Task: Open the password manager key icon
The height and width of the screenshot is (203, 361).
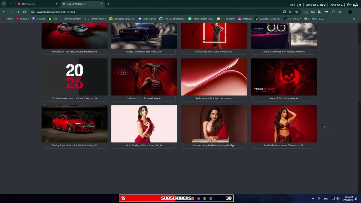Action: coord(313,12)
